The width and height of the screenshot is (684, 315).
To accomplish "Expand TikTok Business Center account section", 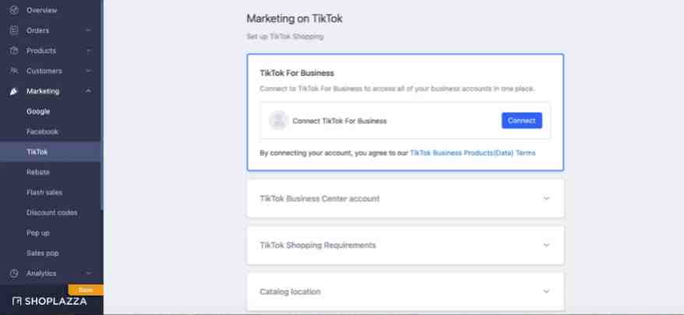I will click(405, 199).
